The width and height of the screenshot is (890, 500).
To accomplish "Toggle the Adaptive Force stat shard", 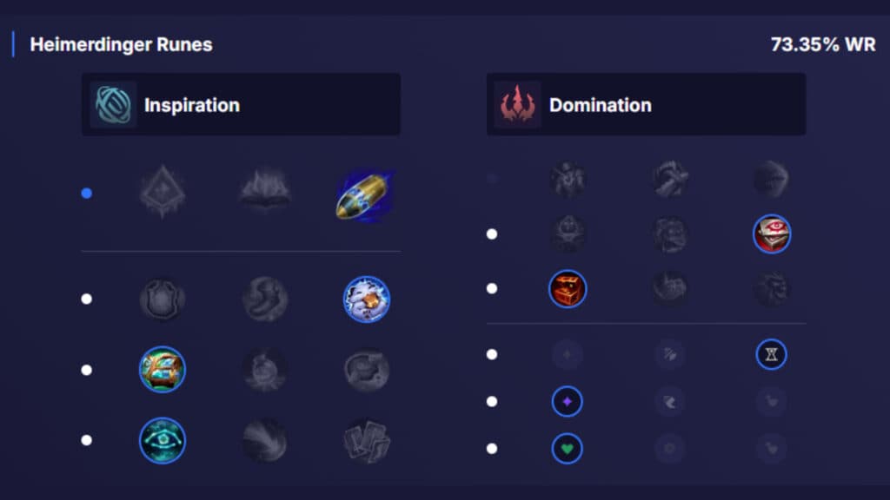I will click(x=569, y=402).
